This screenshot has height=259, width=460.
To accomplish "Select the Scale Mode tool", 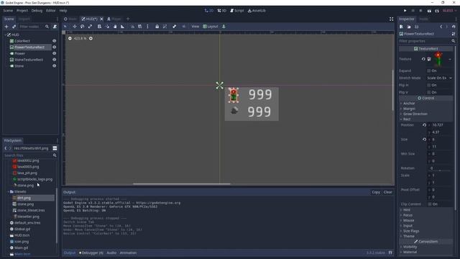I will (90, 27).
